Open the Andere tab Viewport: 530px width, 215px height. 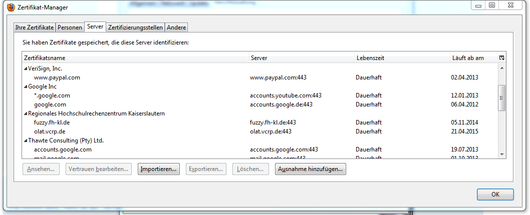coord(176,27)
